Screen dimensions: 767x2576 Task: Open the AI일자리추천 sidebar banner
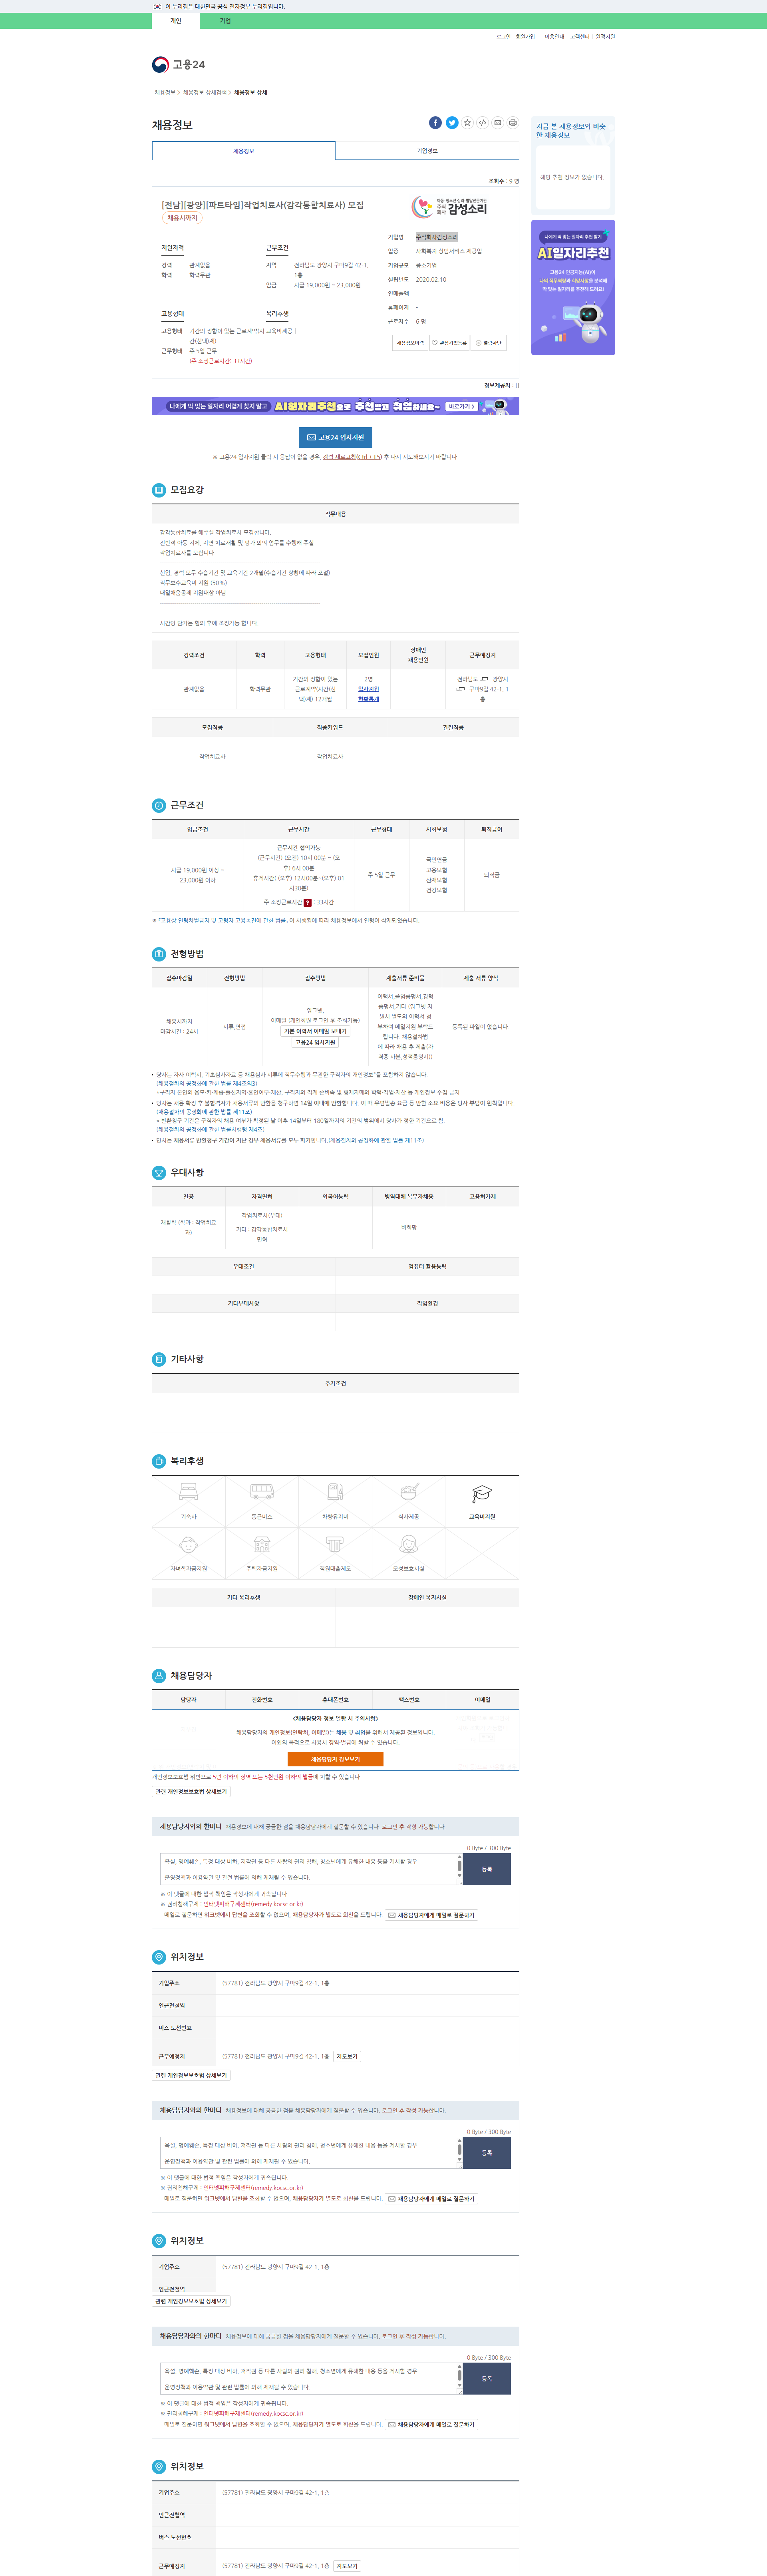[x=573, y=288]
